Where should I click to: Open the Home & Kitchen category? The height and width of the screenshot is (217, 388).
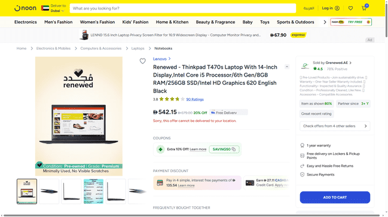172,22
